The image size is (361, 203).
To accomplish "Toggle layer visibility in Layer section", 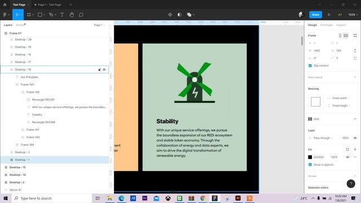I will click(x=355, y=138).
